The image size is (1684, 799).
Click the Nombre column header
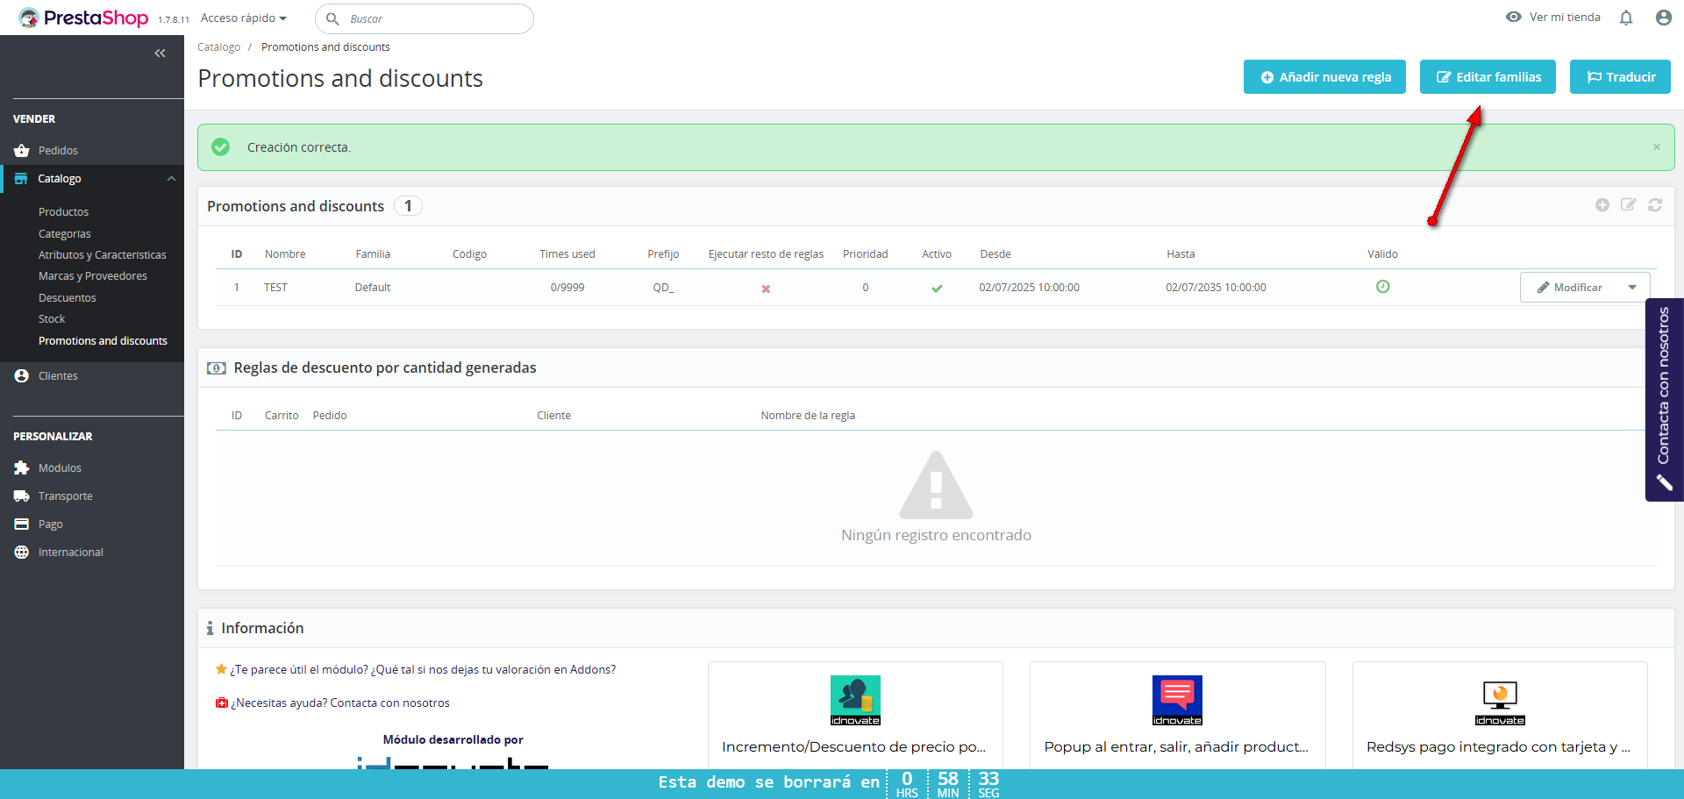point(285,254)
